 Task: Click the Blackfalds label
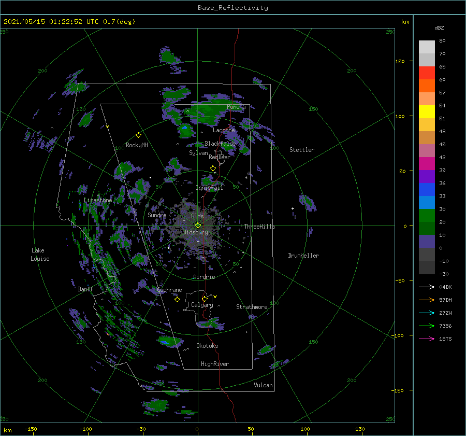(220, 144)
